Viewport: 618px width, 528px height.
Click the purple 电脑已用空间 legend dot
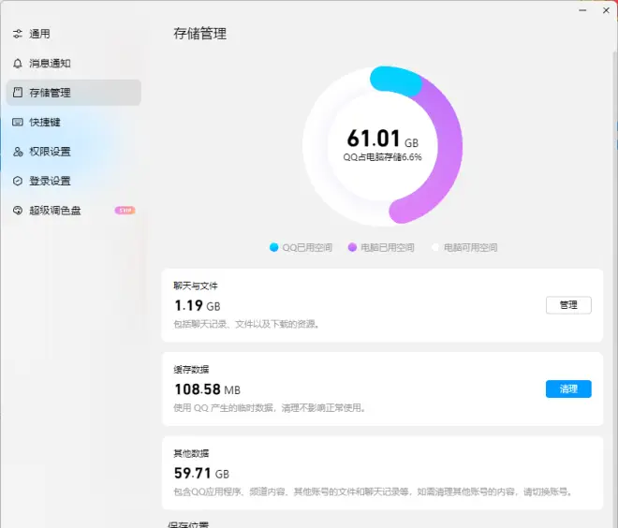coord(353,248)
